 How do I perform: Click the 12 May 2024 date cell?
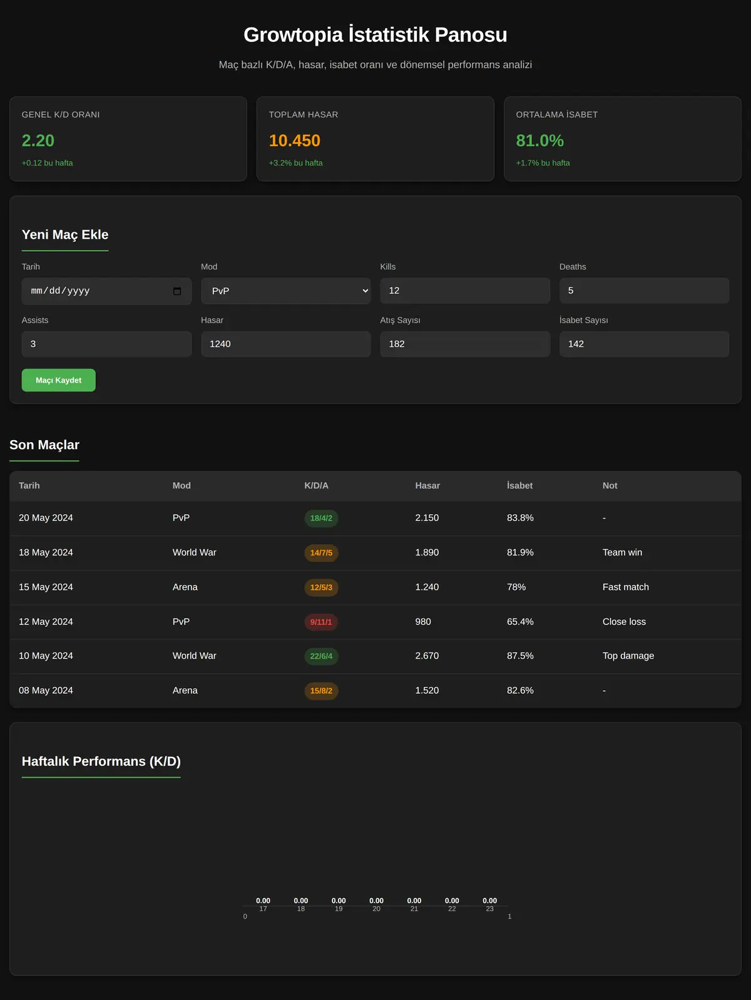tap(46, 622)
